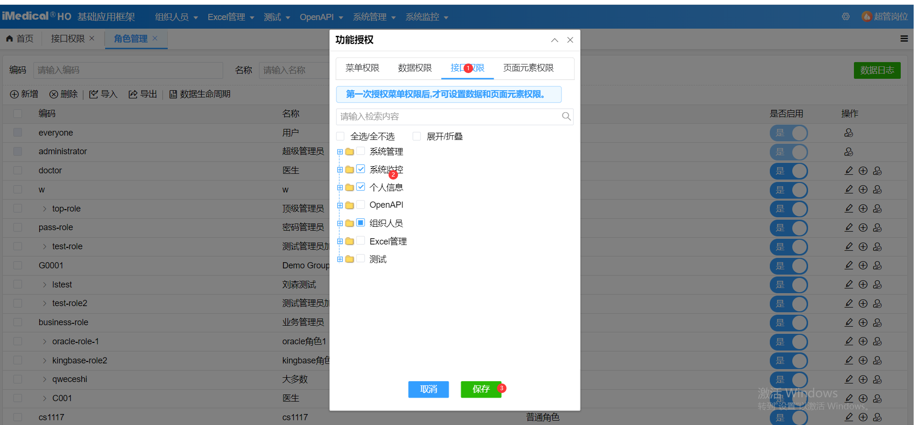Check the Excel管理 tree checkbox
The height and width of the screenshot is (425, 917).
(x=361, y=241)
